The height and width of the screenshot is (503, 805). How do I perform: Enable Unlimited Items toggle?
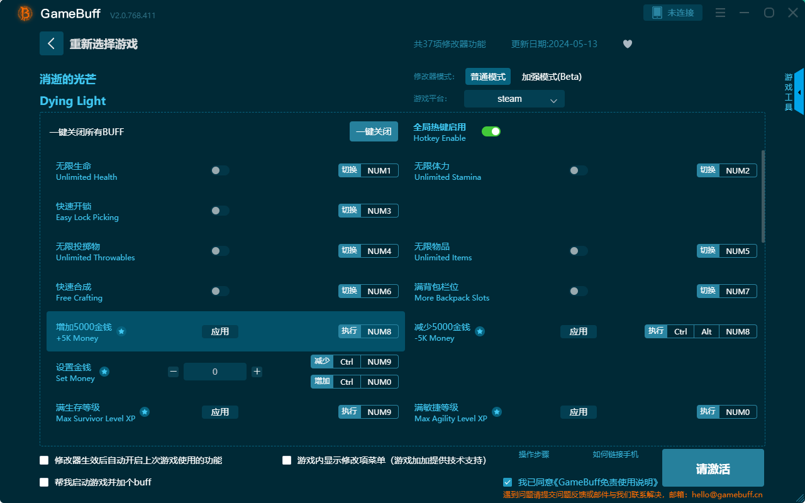point(578,251)
